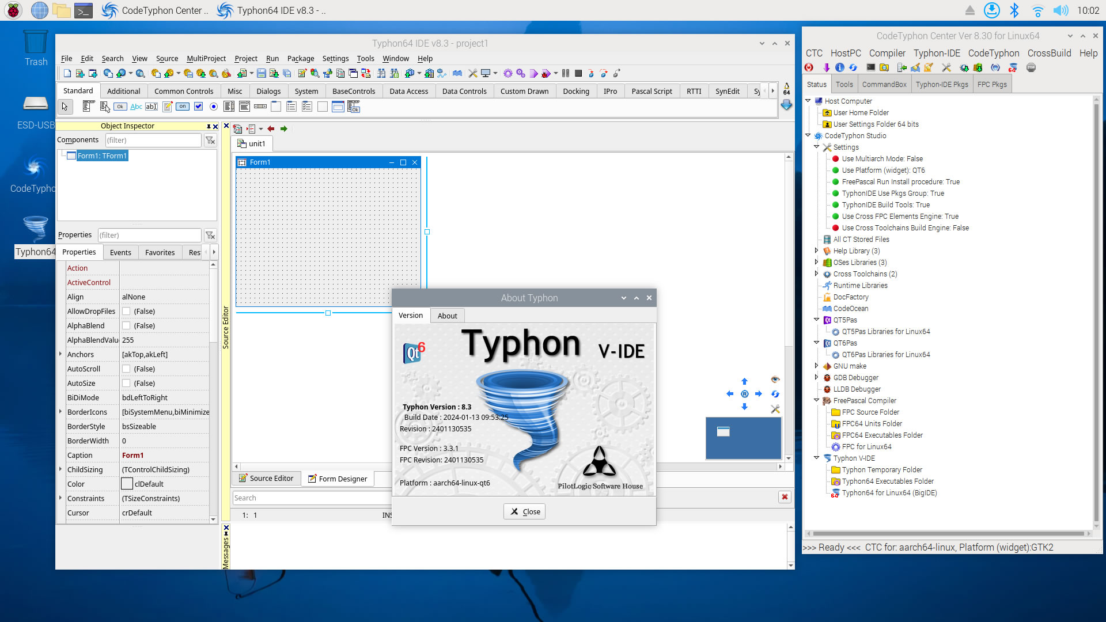
Task: Select the arrow pointer tool in component palette
Action: coord(65,107)
